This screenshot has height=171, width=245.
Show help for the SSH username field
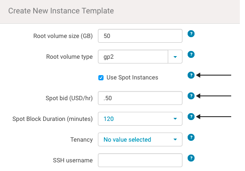191,158
